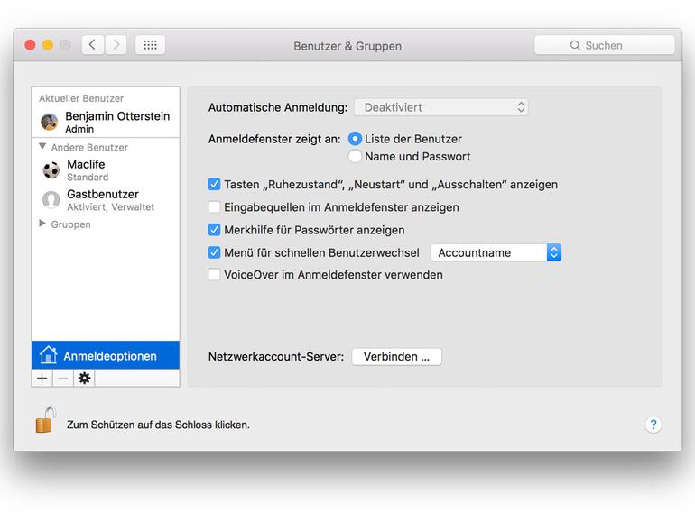Go back with the left arrow

[93, 45]
